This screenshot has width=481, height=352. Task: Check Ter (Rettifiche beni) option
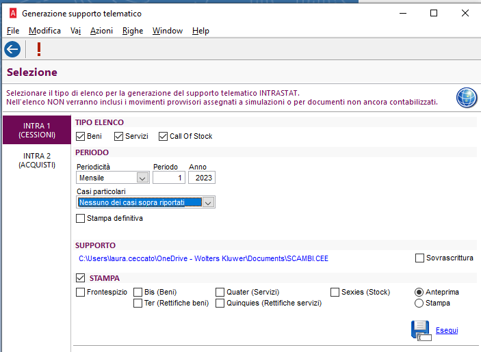point(138,303)
